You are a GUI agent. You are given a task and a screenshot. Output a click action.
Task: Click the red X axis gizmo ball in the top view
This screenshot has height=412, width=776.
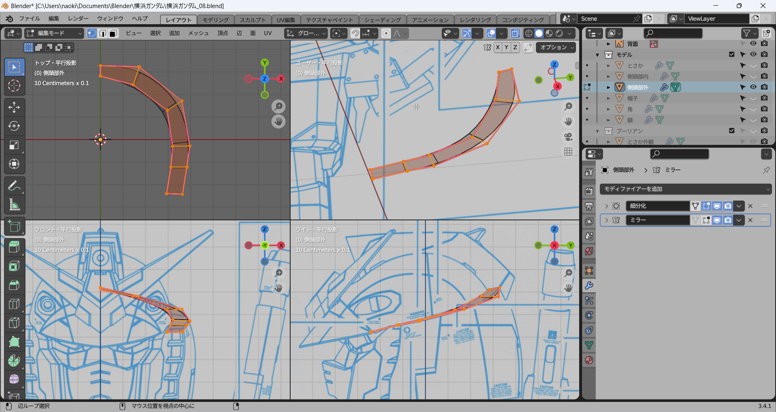(281, 79)
